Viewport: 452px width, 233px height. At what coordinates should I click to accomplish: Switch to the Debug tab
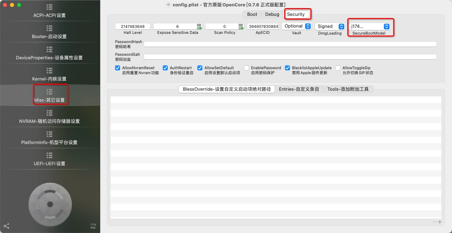click(272, 14)
